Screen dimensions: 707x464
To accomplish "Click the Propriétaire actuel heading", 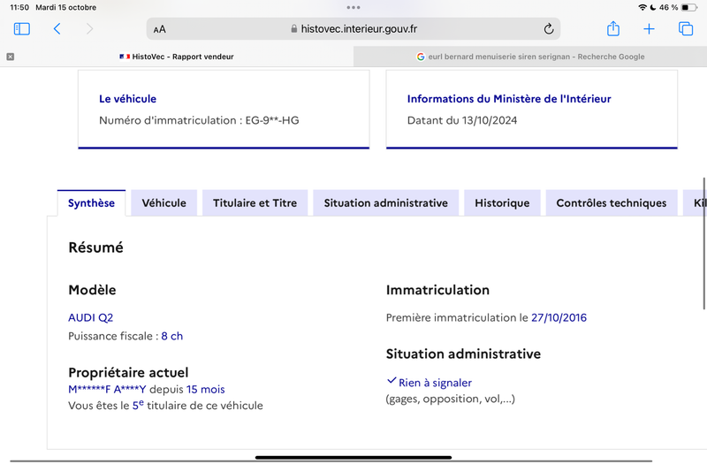I will [x=128, y=372].
